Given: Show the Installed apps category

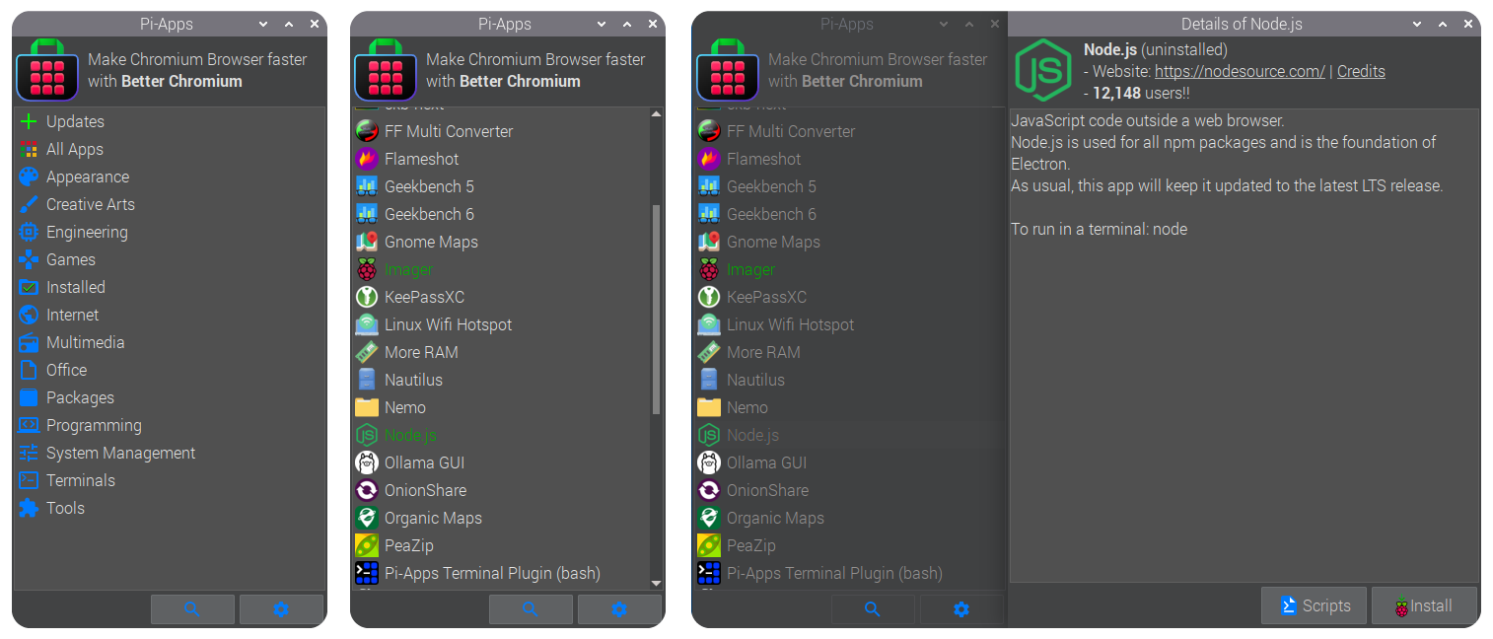Looking at the screenshot, I should point(170,287).
